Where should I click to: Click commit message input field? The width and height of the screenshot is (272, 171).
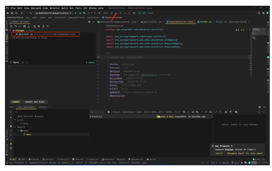(x=52, y=82)
